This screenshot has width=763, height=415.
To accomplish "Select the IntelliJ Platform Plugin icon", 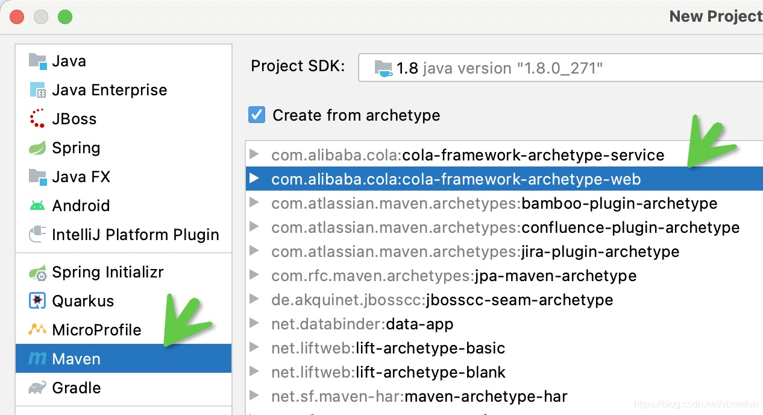I will point(37,235).
